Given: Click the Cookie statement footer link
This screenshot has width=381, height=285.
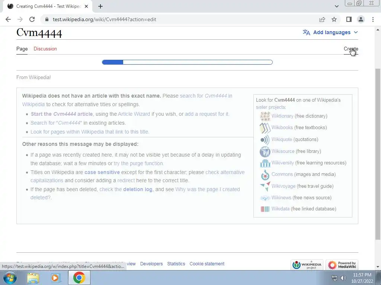Looking at the screenshot, I should 207,264.
